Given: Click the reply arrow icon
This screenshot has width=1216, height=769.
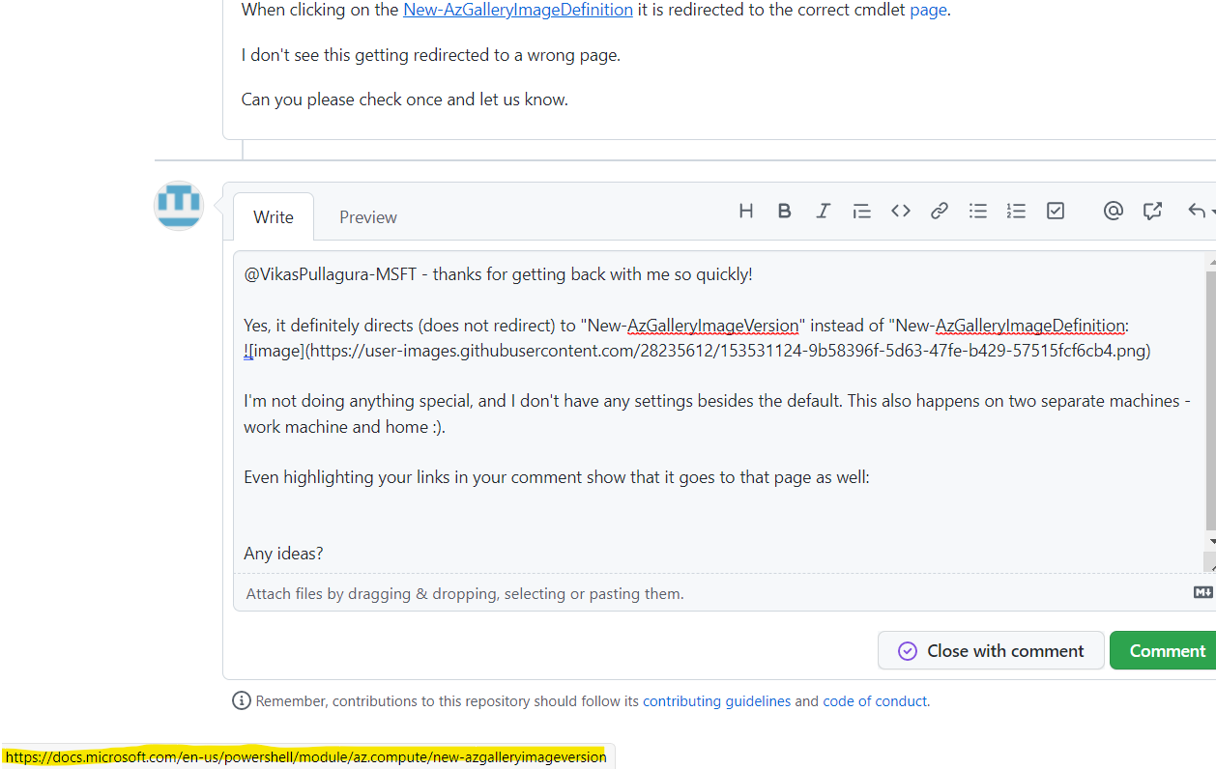Looking at the screenshot, I should (x=1196, y=211).
